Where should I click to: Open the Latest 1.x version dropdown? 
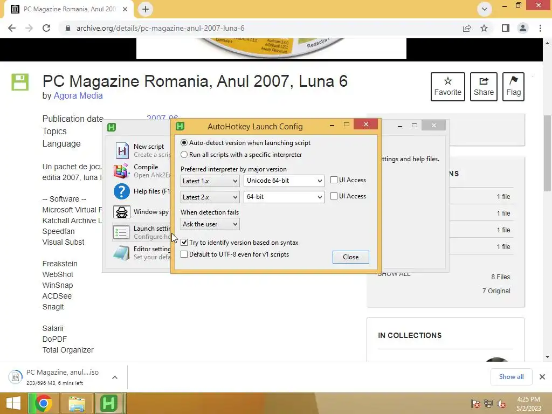tap(210, 181)
